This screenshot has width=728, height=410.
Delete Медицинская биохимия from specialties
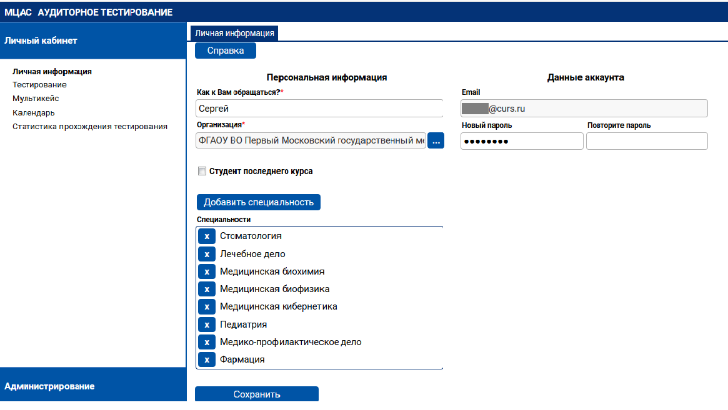point(207,271)
